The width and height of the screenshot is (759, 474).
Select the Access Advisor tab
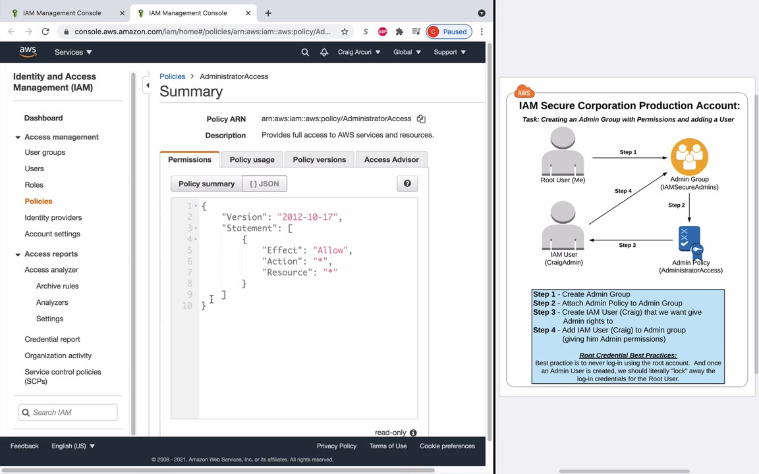[391, 159]
